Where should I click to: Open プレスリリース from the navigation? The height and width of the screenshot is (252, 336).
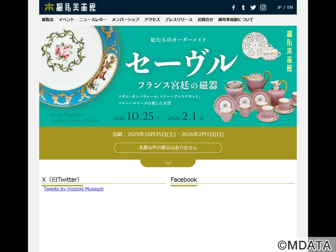tap(178, 19)
